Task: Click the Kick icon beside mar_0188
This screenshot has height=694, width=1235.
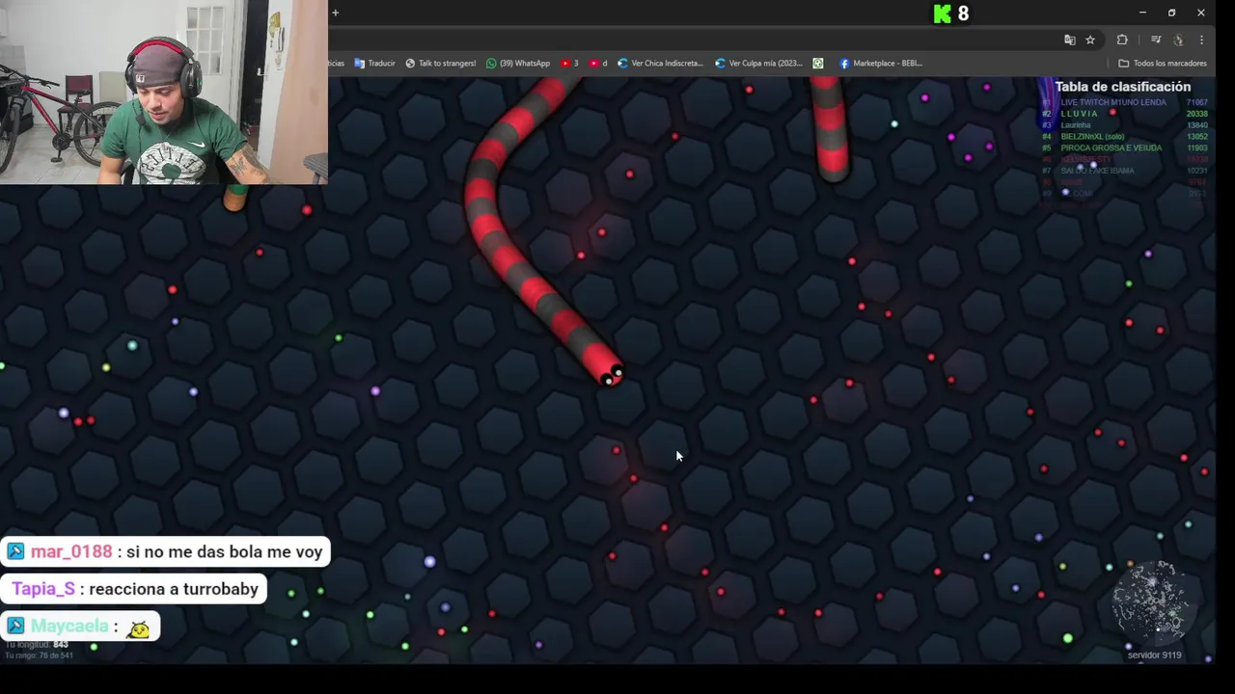Action: (x=15, y=552)
